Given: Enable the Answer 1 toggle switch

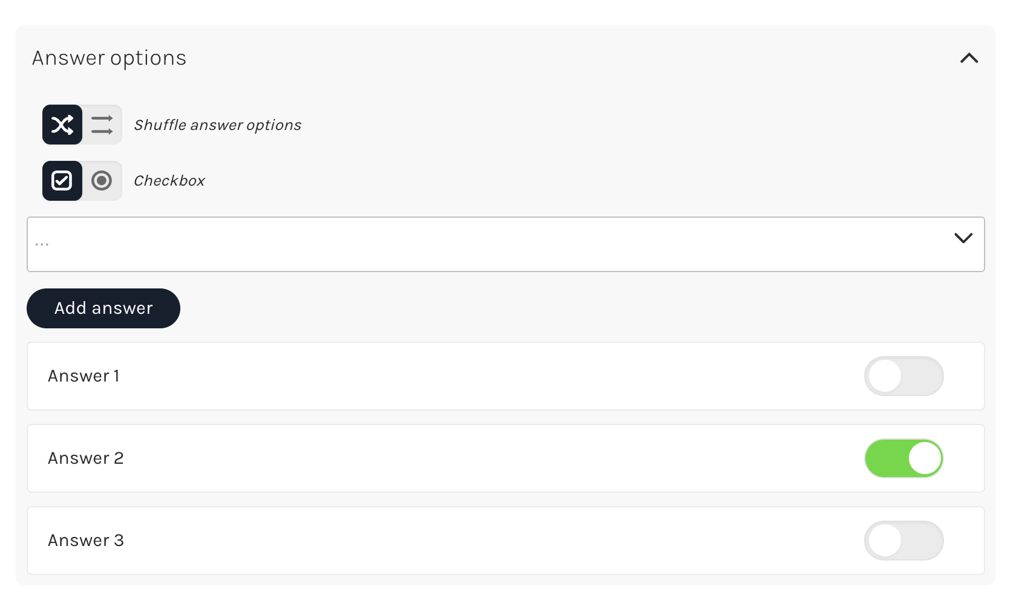Looking at the screenshot, I should (x=904, y=376).
